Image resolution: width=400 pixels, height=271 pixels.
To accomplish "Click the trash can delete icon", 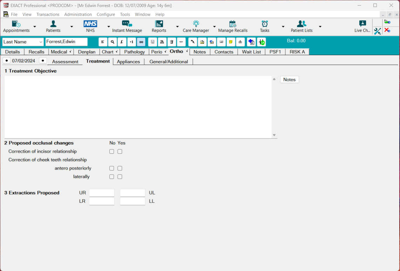I will coord(171,42).
